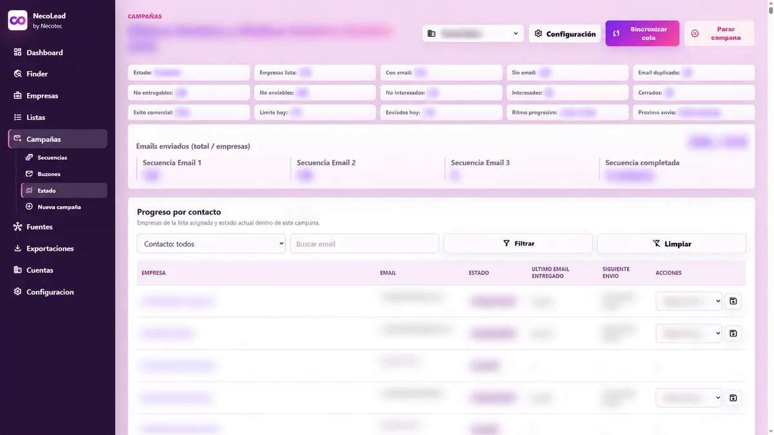Focus the Buscar email input field
Image resolution: width=774 pixels, height=435 pixels.
(x=364, y=244)
